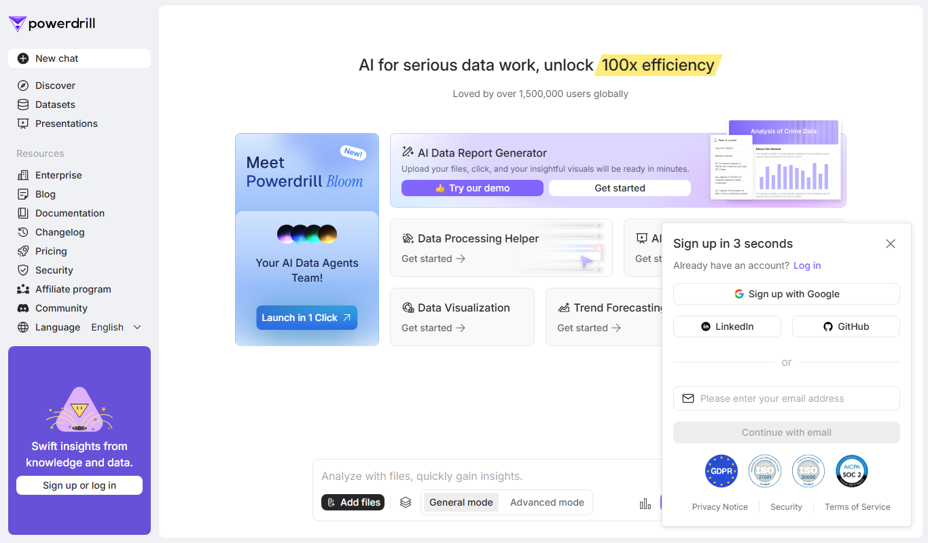
Task: Click the Blog page icon
Action: (23, 194)
